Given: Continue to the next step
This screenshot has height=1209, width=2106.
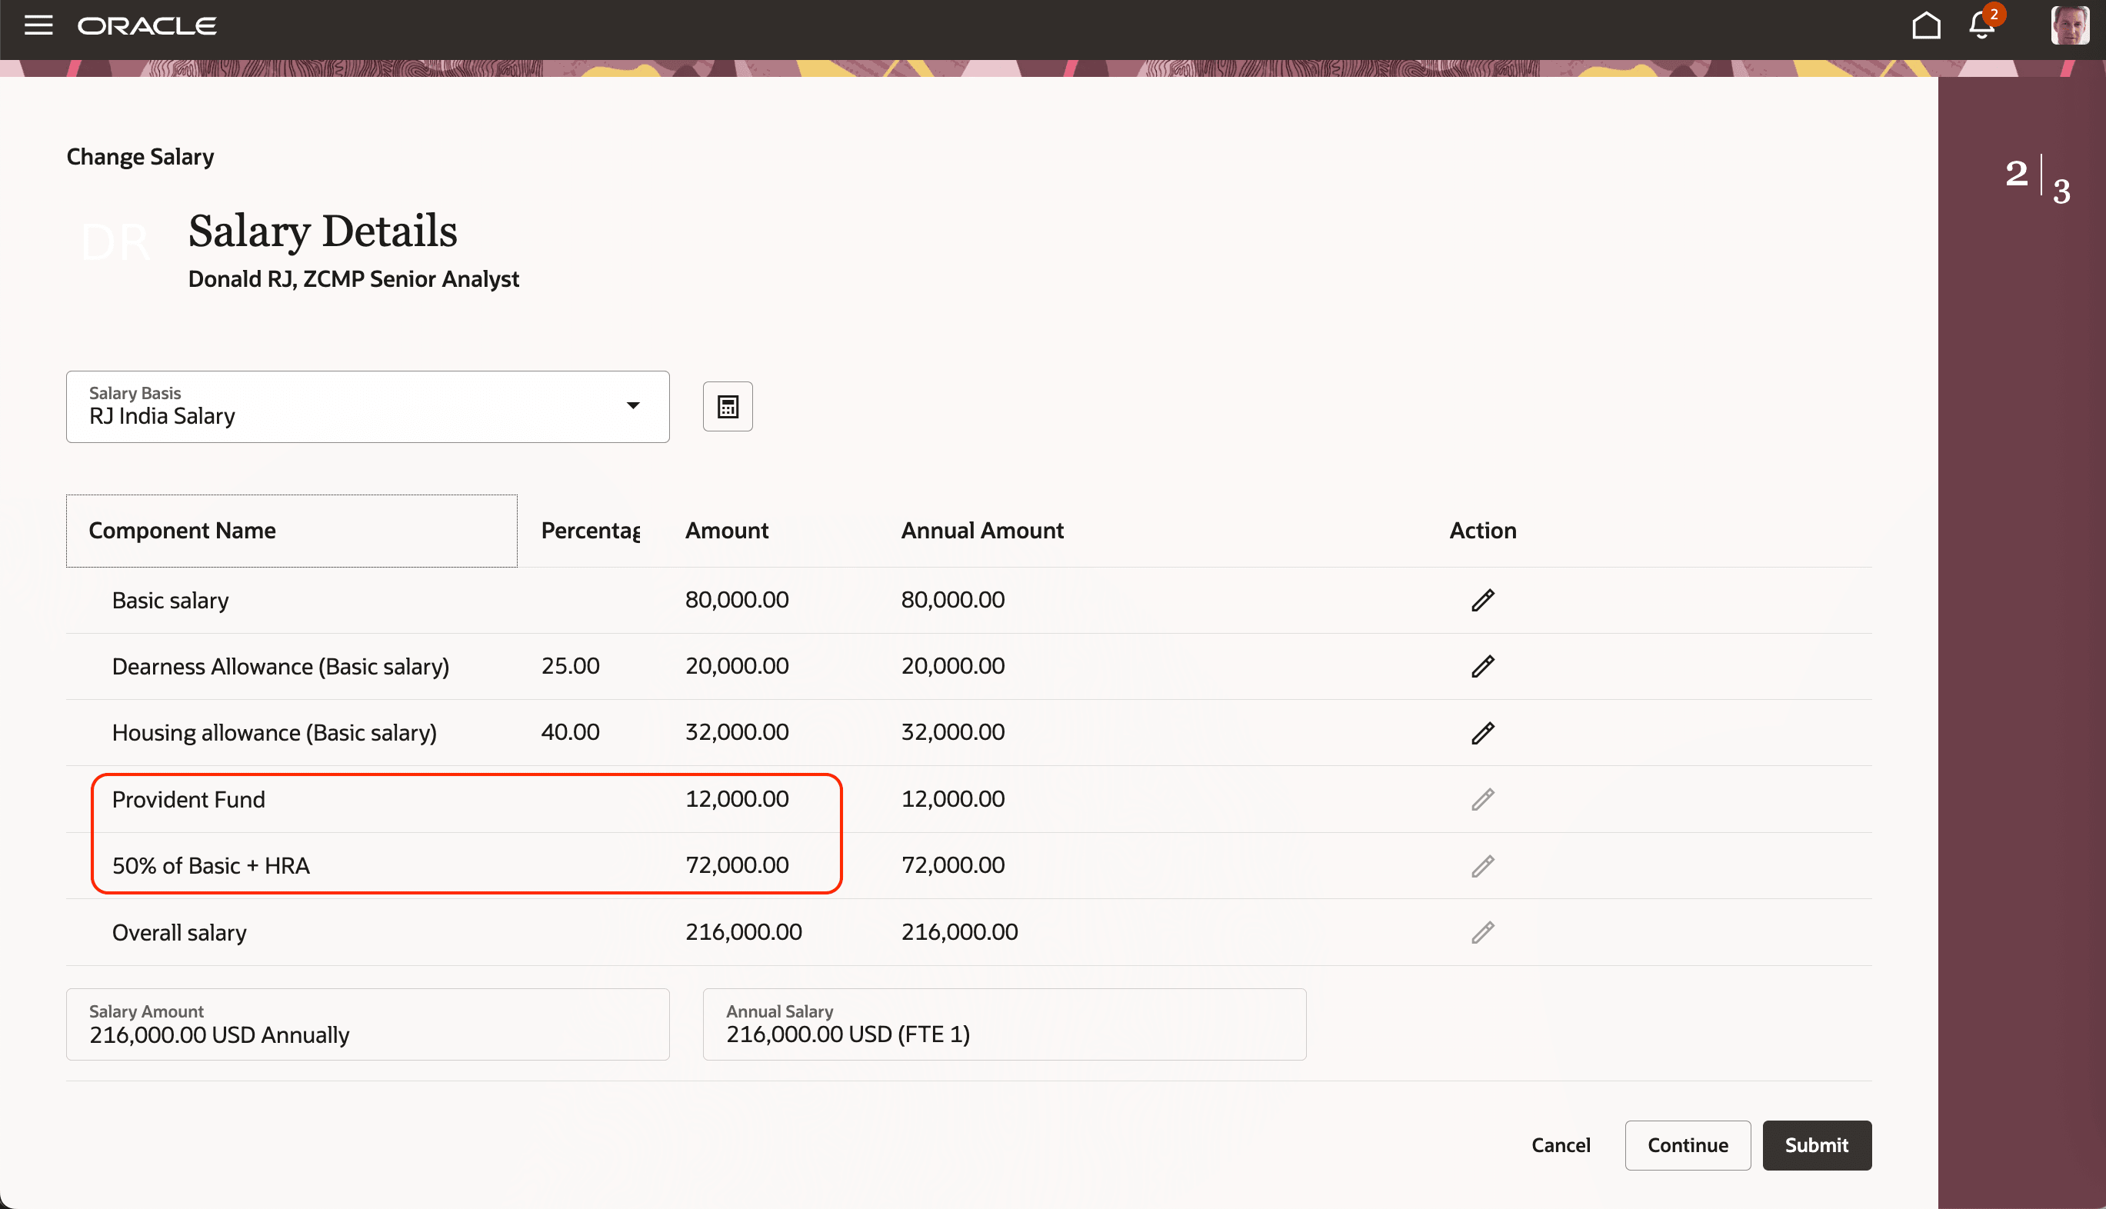Looking at the screenshot, I should point(1687,1145).
